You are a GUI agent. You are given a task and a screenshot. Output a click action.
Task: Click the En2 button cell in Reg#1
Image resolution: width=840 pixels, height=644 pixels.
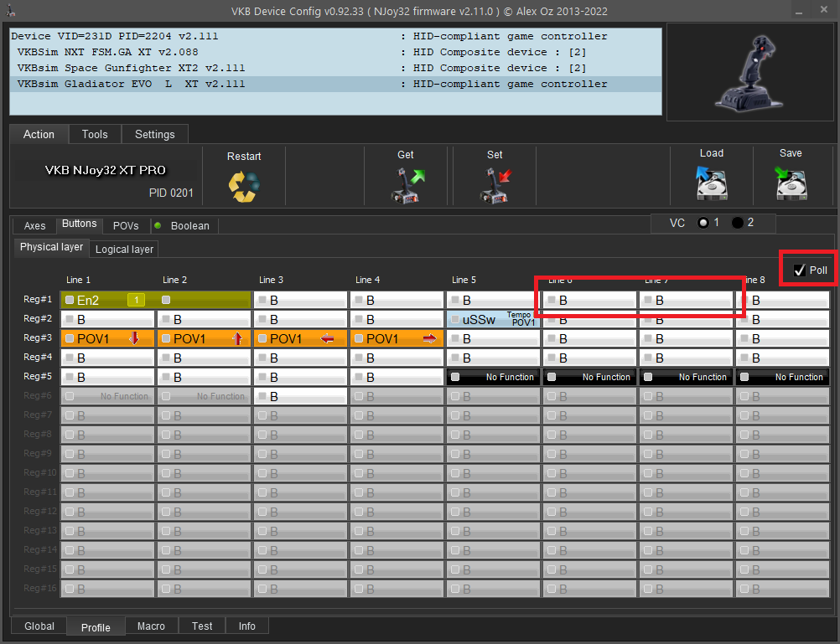click(x=107, y=300)
